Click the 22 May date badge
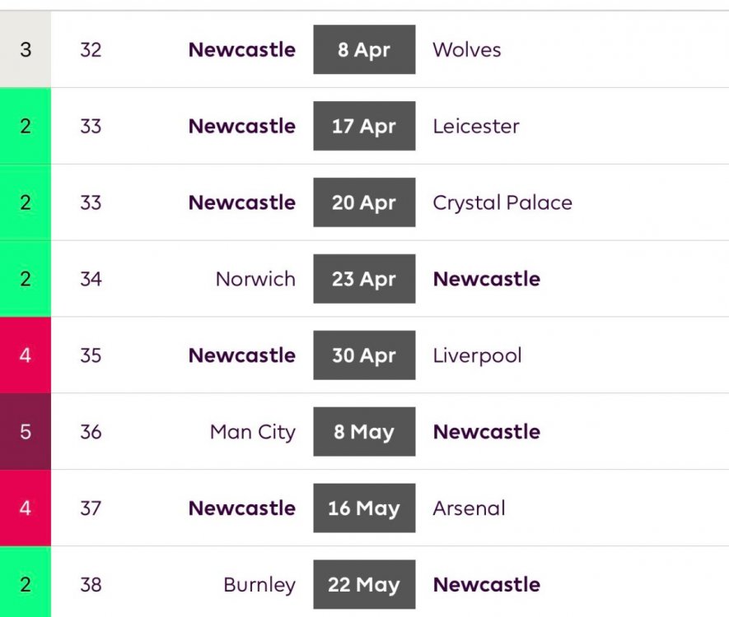The width and height of the screenshot is (729, 617). pyautogui.click(x=364, y=585)
